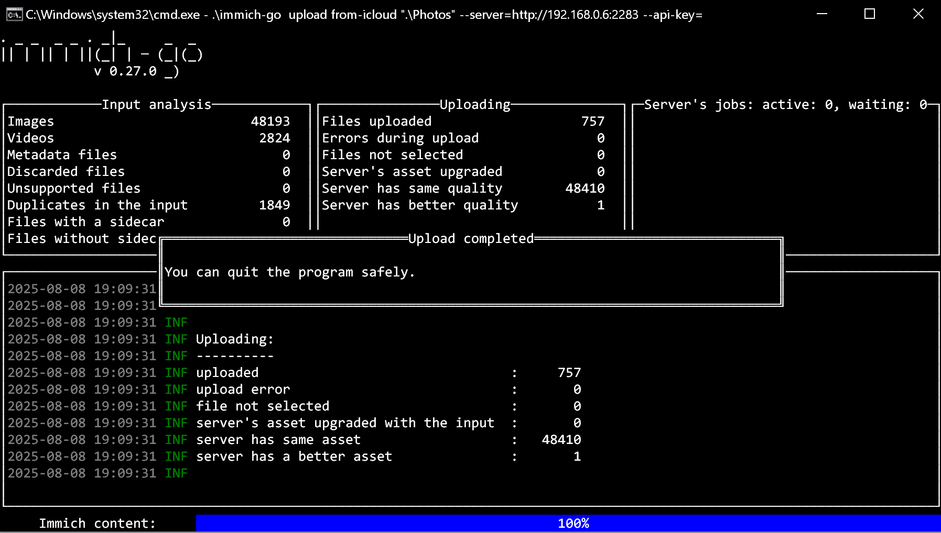Close the cmd.exe window

click(918, 14)
